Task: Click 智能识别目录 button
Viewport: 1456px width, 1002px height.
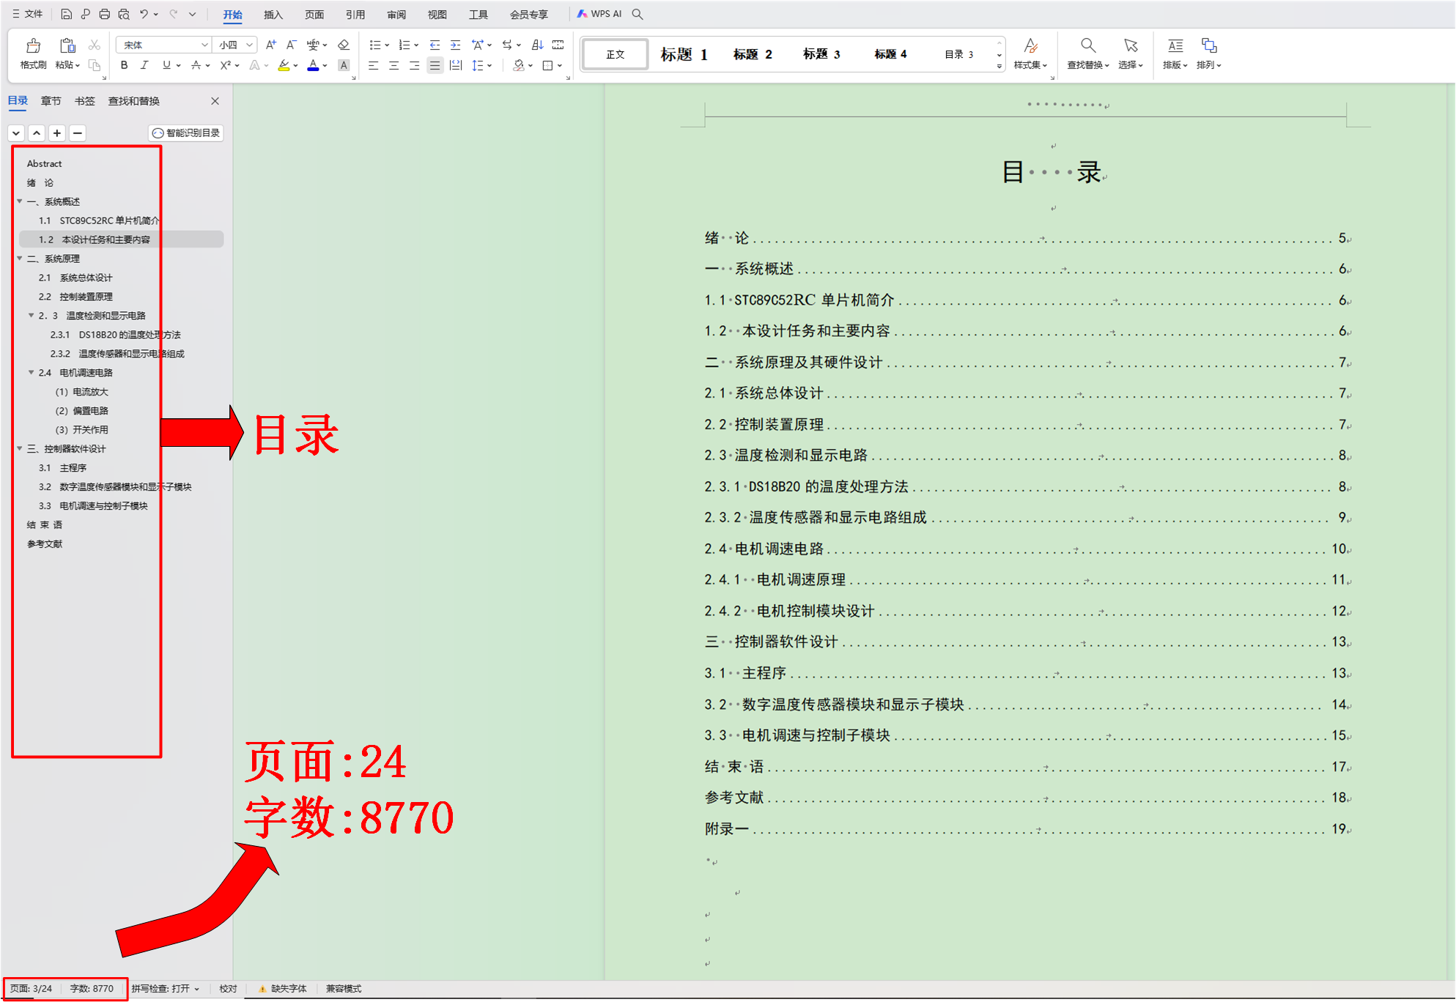Action: [x=186, y=133]
